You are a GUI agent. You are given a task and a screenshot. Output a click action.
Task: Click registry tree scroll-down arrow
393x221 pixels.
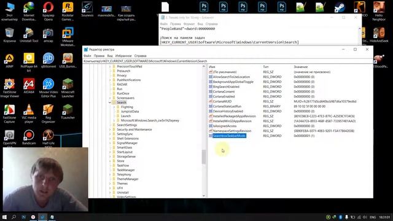tap(204, 195)
